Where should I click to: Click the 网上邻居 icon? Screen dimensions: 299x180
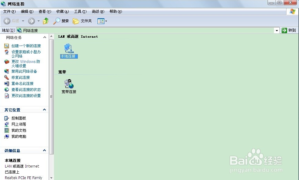coord(7,124)
